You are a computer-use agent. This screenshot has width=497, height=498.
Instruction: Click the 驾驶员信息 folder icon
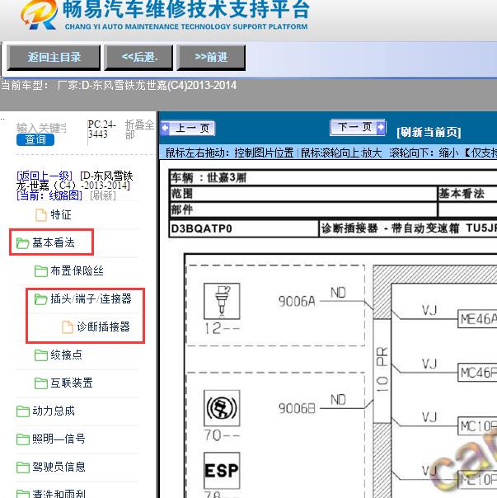click(x=22, y=467)
